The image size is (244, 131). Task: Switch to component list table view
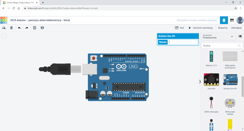232,20
